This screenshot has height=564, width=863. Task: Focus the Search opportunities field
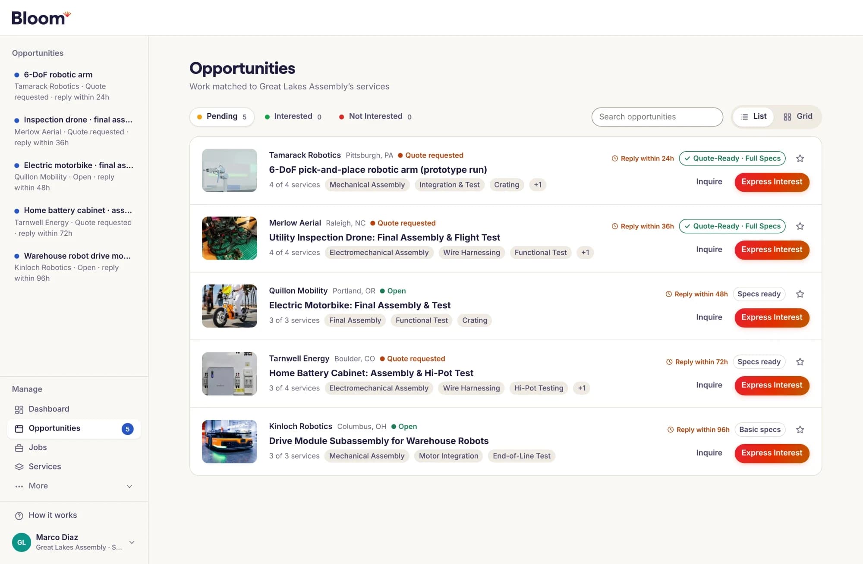pyautogui.click(x=657, y=117)
